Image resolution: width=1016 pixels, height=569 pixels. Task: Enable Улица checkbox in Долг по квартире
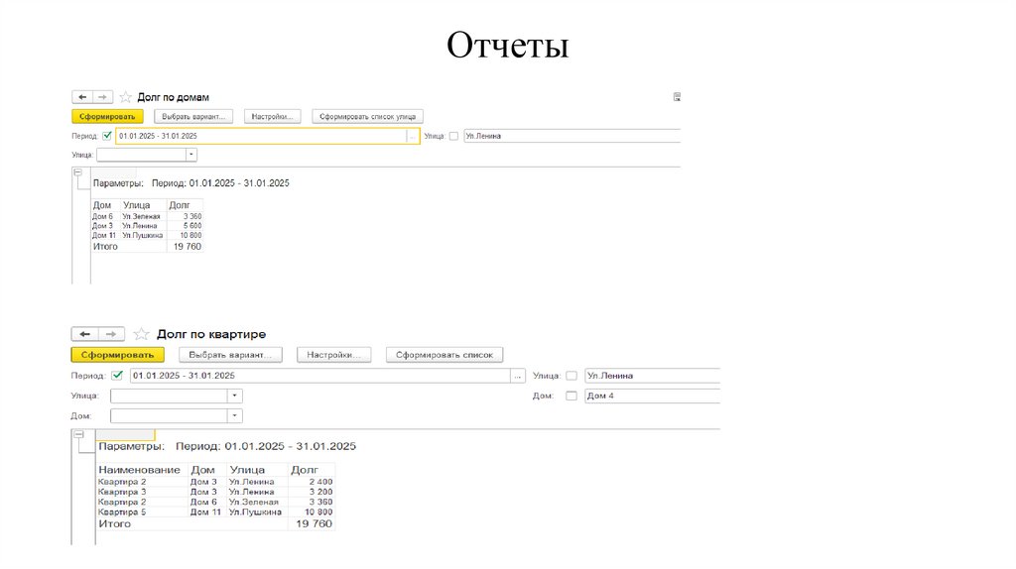coord(571,376)
